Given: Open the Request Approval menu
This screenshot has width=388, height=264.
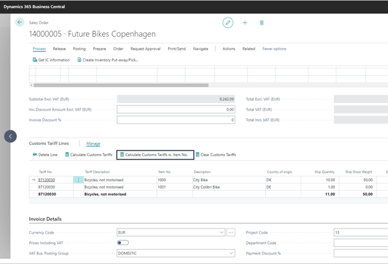Looking at the screenshot, I should tap(145, 49).
